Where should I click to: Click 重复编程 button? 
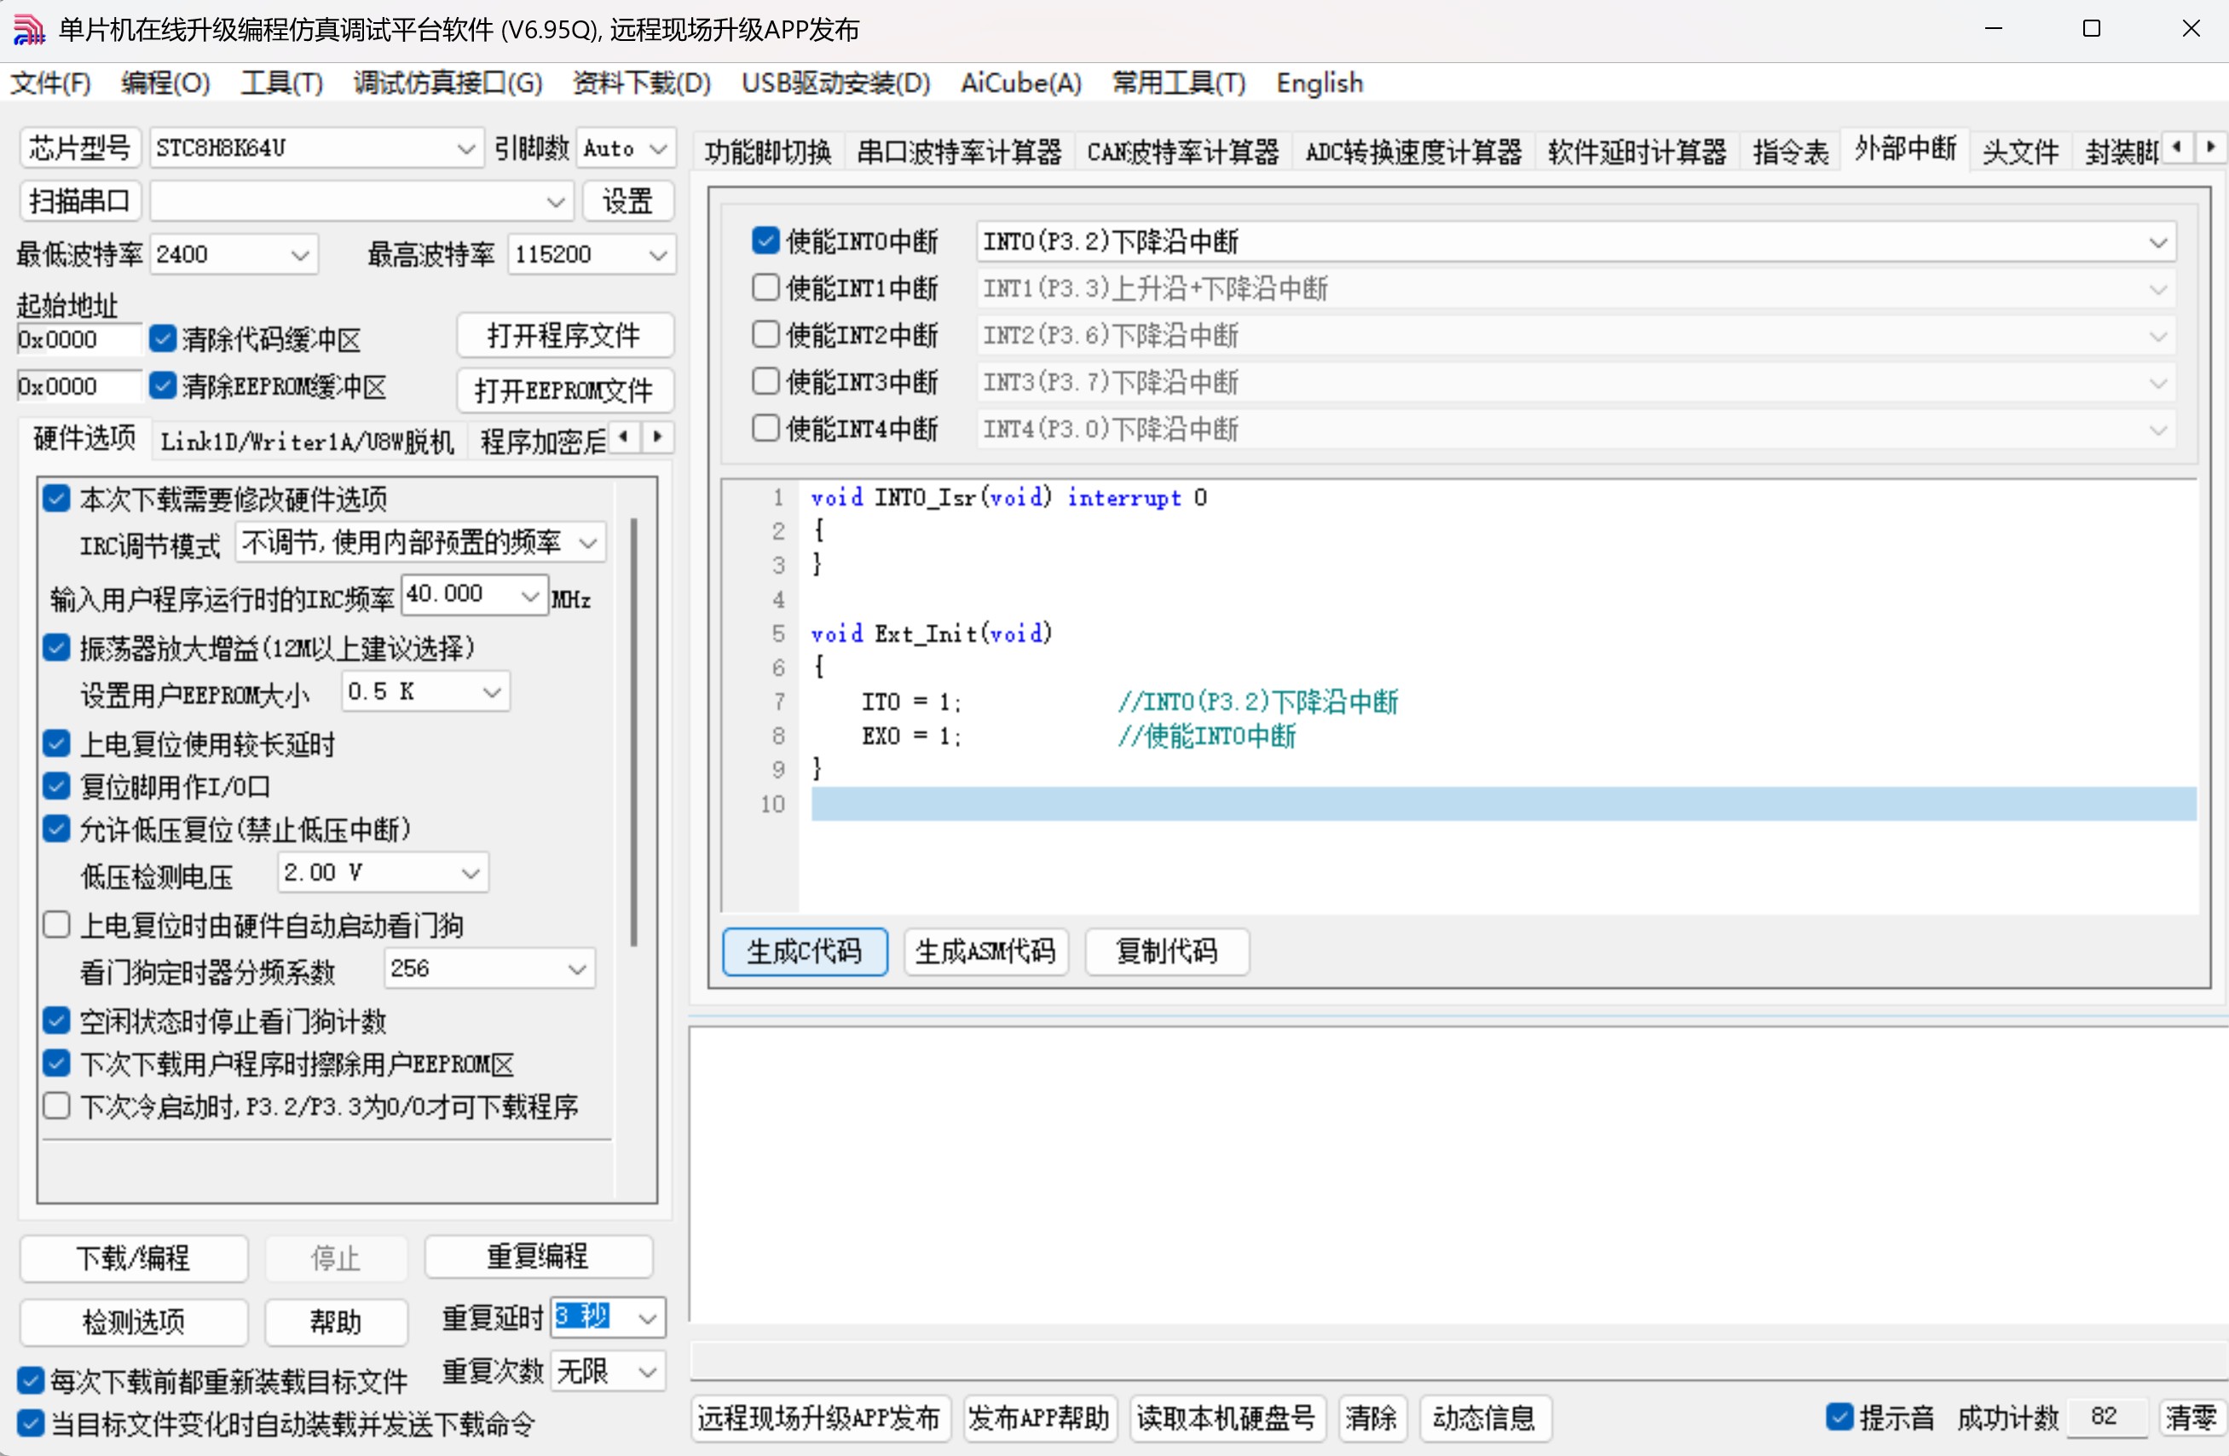point(539,1256)
